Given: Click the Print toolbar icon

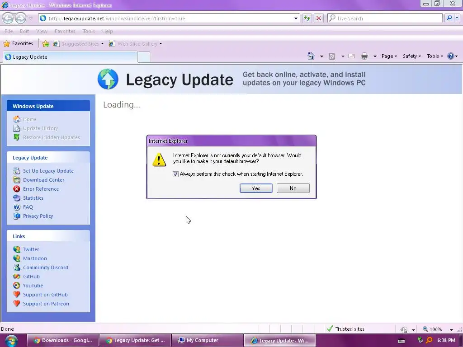Looking at the screenshot, I should pos(364,56).
